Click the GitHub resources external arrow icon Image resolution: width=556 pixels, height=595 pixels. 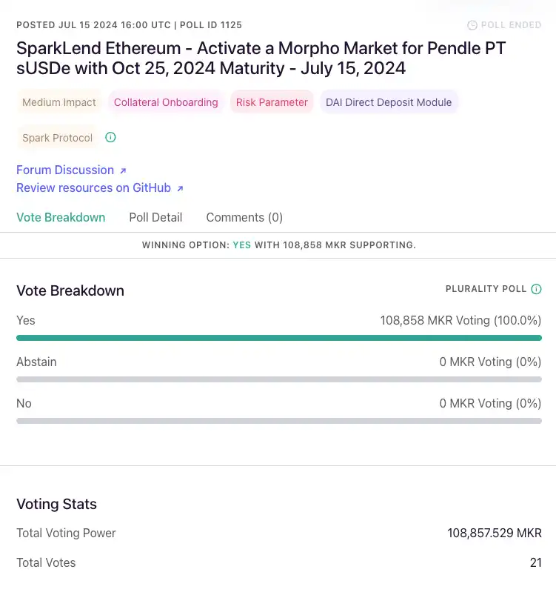tap(180, 188)
